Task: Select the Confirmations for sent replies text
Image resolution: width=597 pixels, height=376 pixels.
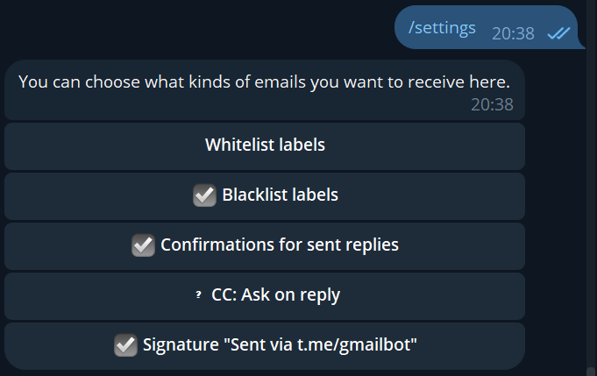Action: (279, 245)
